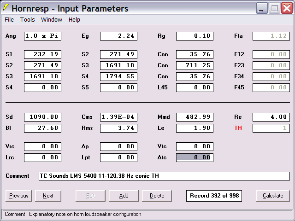The width and height of the screenshot is (295, 221).
Task: Select the S2 field in first column
Action: [42, 65]
